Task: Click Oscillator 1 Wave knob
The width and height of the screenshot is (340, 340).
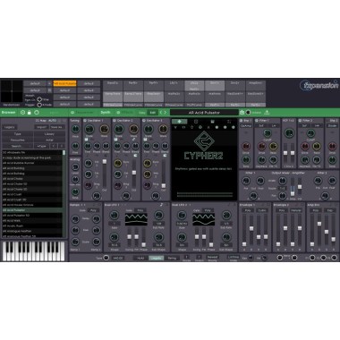Action: pos(105,129)
